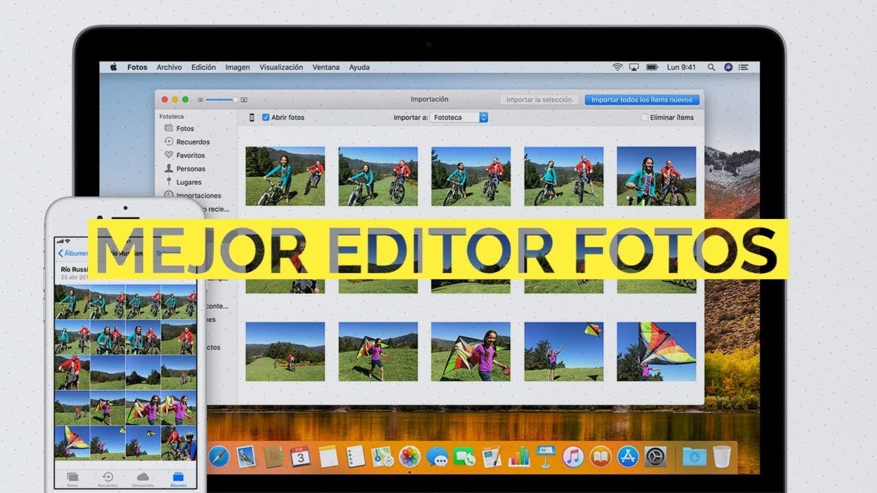Open the Edición menu
The width and height of the screenshot is (877, 493).
coord(203,67)
